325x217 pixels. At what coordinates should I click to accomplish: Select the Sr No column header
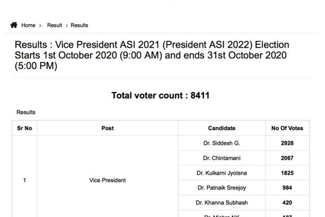(24, 128)
